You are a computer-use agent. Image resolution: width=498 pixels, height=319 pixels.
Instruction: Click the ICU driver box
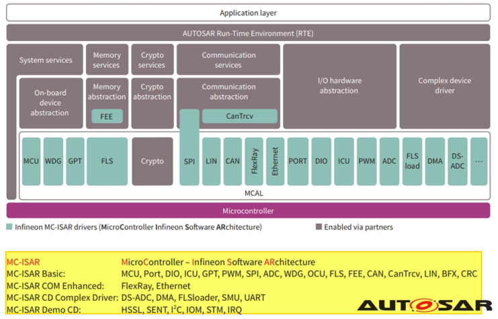[x=344, y=161]
